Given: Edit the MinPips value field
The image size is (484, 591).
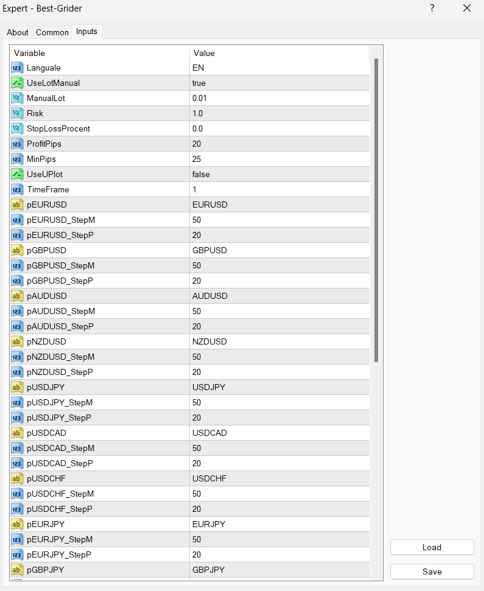Looking at the screenshot, I should click(279, 159).
